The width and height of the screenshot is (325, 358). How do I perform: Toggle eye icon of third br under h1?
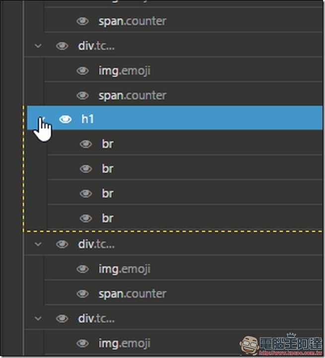(85, 194)
